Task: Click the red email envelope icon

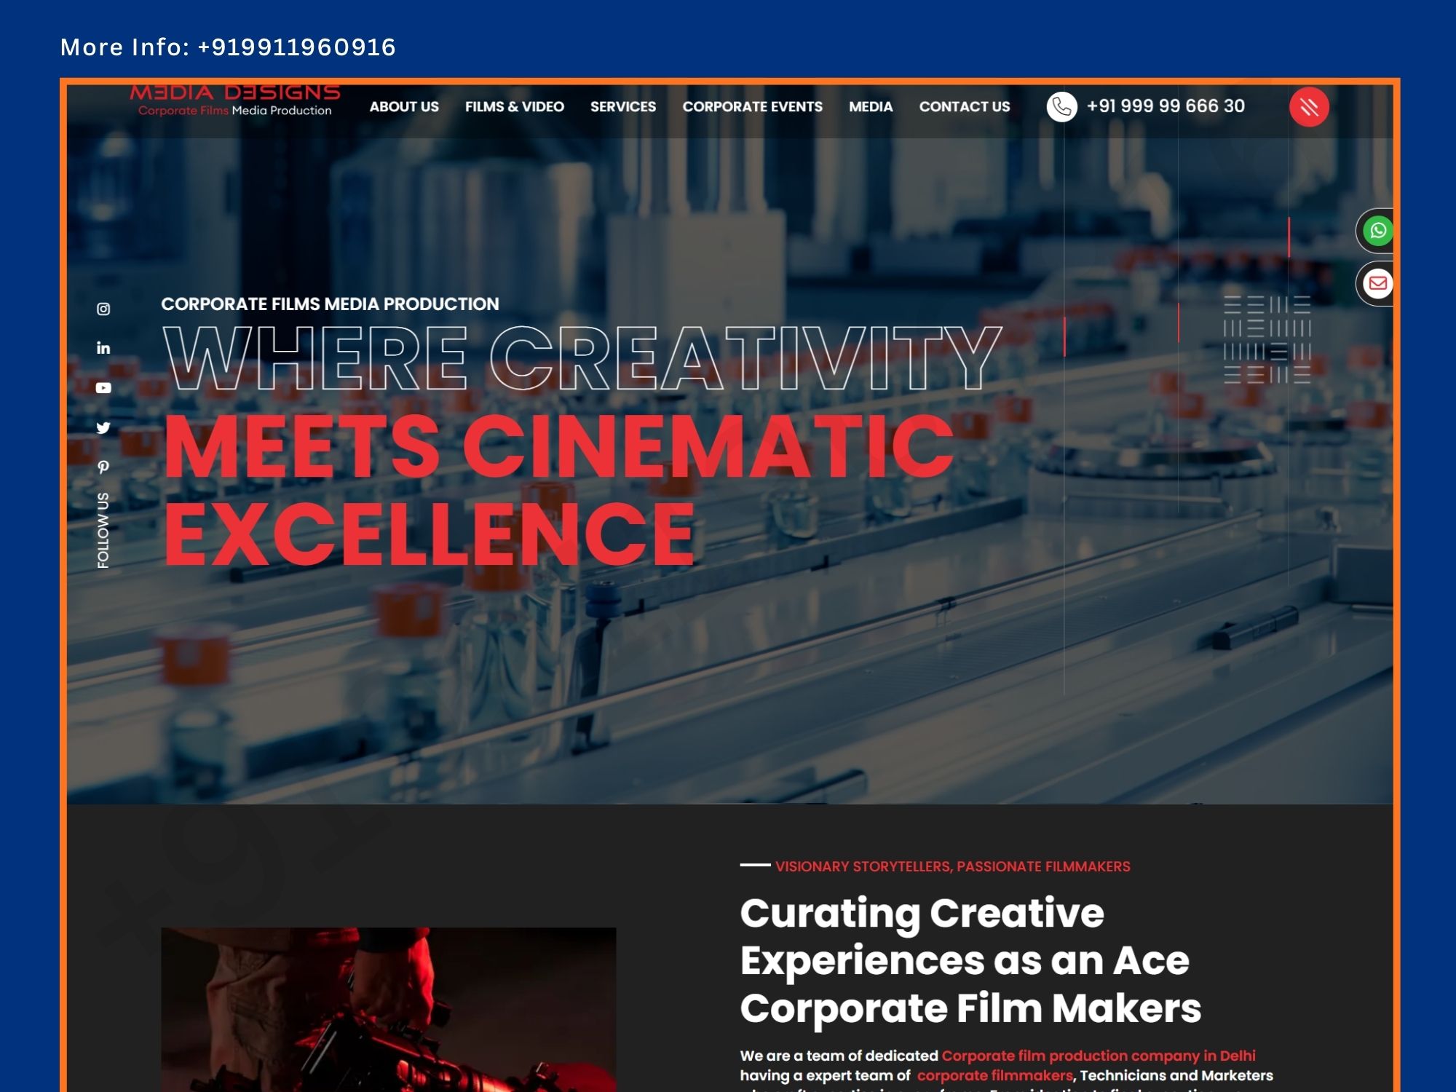Action: pos(1377,283)
